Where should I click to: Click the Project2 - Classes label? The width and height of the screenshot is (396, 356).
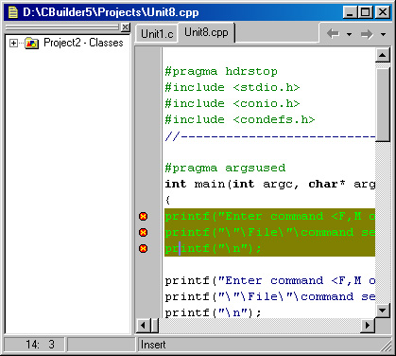pyautogui.click(x=83, y=43)
